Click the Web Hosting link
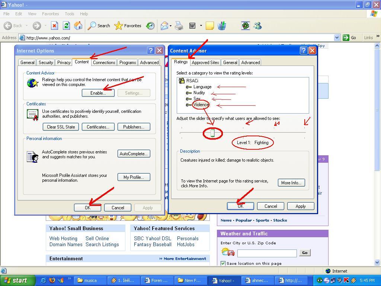This screenshot has height=286, width=381. coord(63,238)
